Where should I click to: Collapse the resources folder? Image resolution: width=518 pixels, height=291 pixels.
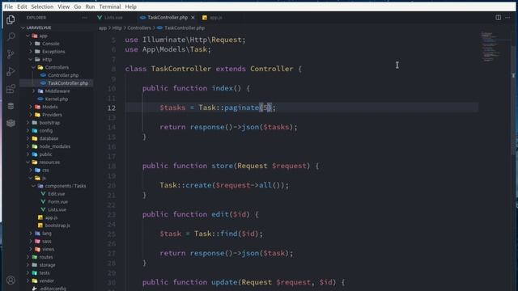49,162
